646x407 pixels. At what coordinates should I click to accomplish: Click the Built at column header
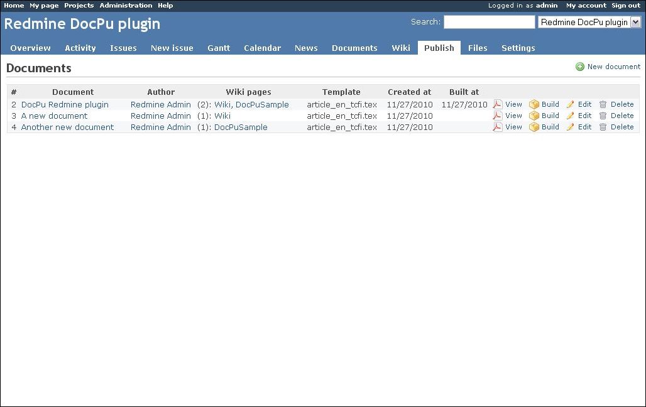point(464,92)
